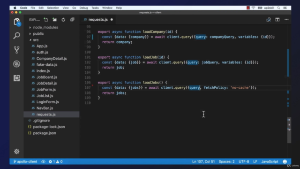The width and height of the screenshot is (300, 169).
Task: Click the New File icon in Explorer
Action: pyautogui.click(x=46, y=20)
